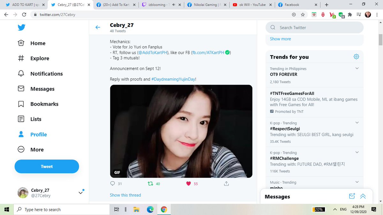Screen dimensions: 383x215
Task: Reload the Twitter page
Action: 24,15
